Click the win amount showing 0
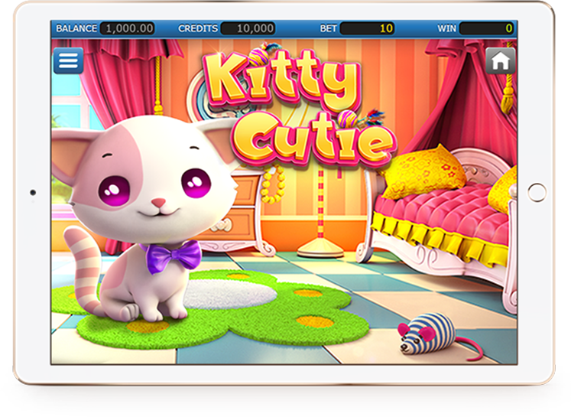The height and width of the screenshot is (417, 571). click(486, 28)
